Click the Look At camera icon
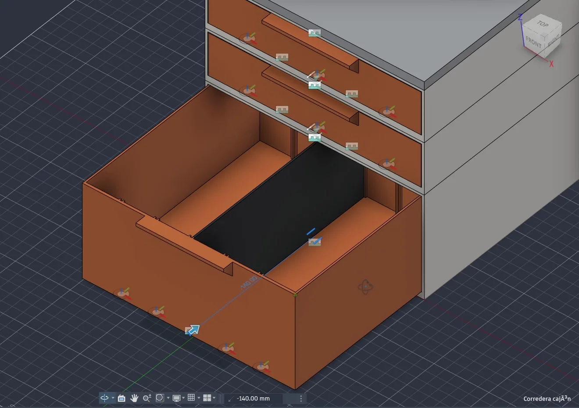This screenshot has height=408, width=579. [122, 398]
